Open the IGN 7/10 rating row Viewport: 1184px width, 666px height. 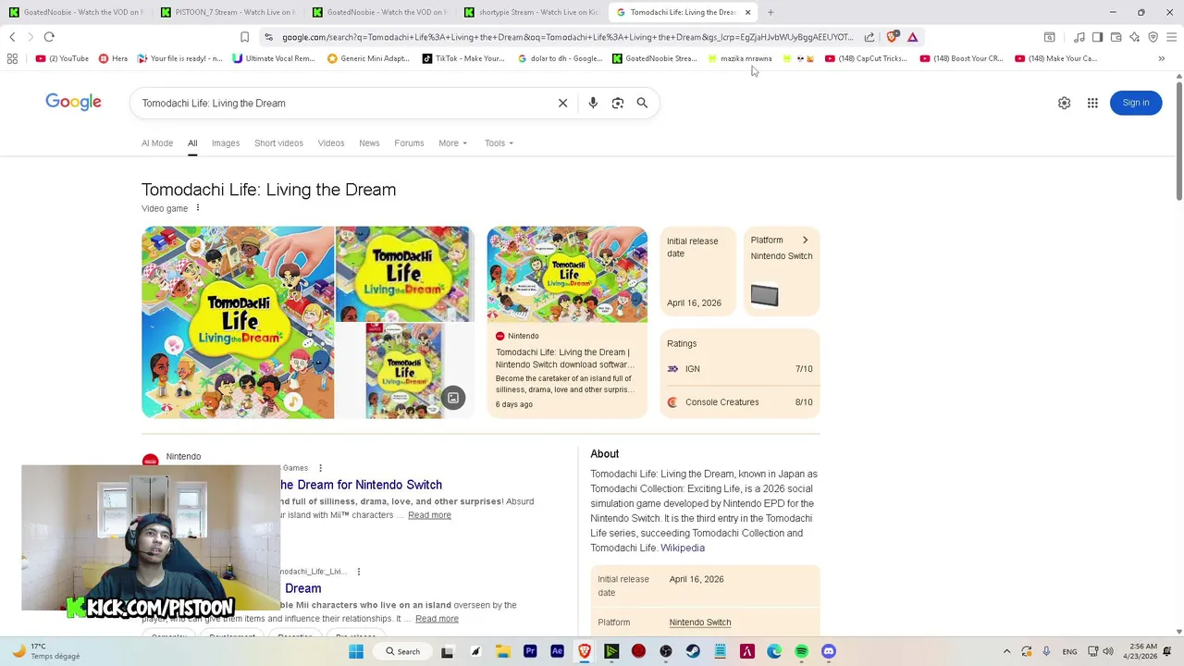click(x=740, y=369)
